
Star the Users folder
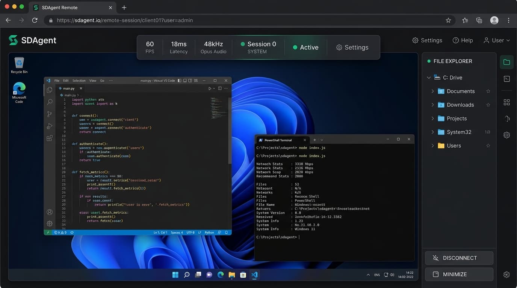click(x=488, y=145)
